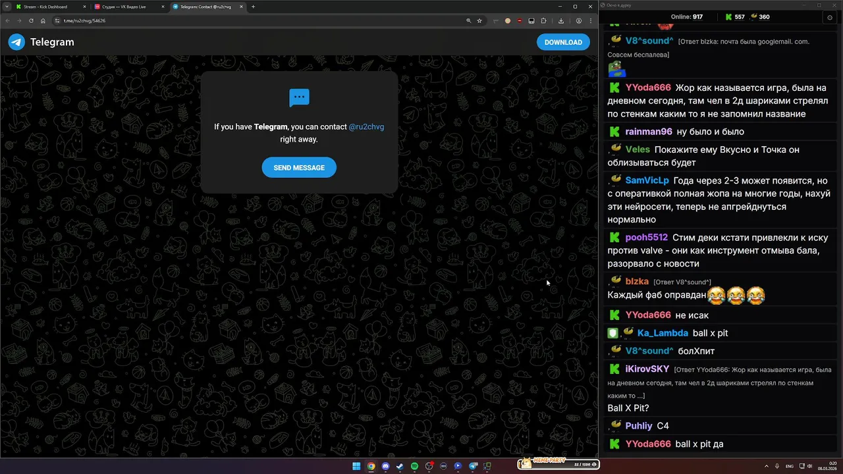Click username Puhliy in chat
The height and width of the screenshot is (474, 843).
coord(639,426)
